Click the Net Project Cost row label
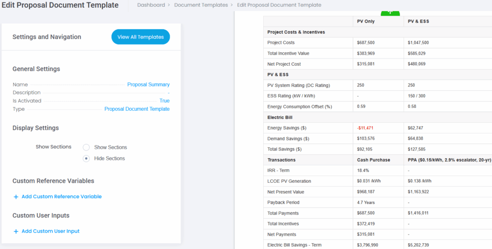492x249 pixels. (284, 64)
